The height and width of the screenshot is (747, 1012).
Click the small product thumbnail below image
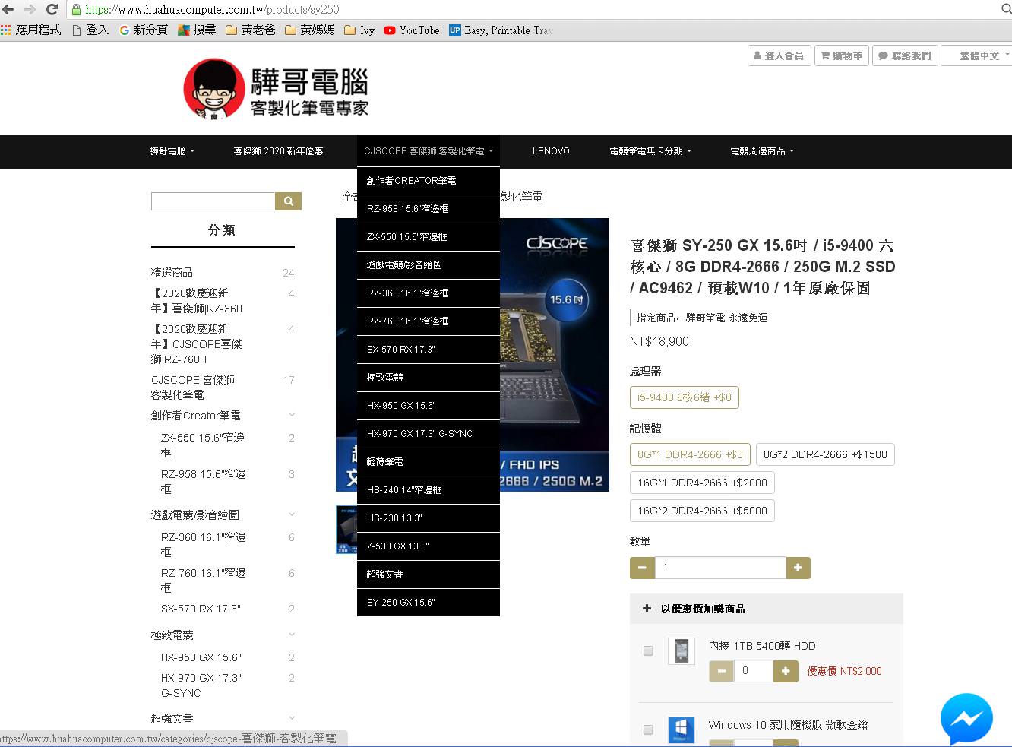click(346, 530)
